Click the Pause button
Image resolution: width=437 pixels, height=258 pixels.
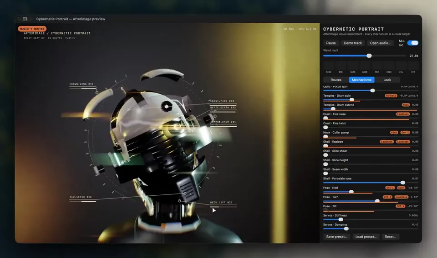pos(331,43)
